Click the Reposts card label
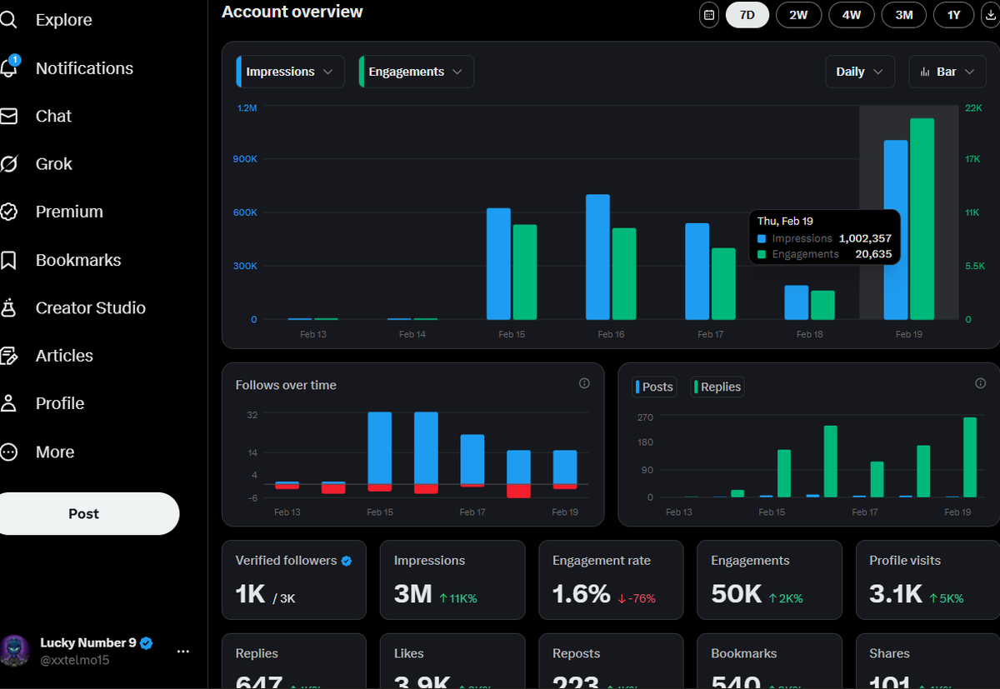This screenshot has width=1000, height=689. coord(577,654)
